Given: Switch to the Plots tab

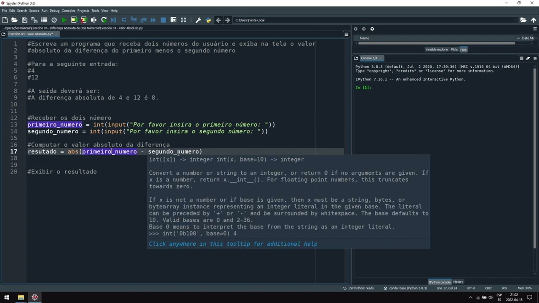Looking at the screenshot, I should click(x=454, y=50).
